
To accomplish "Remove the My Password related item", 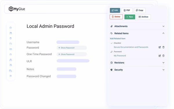I will [163, 56].
